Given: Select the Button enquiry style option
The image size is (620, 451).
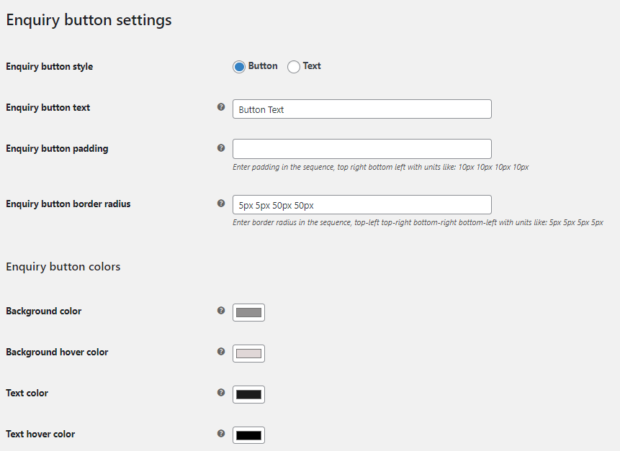Looking at the screenshot, I should pyautogui.click(x=238, y=66).
